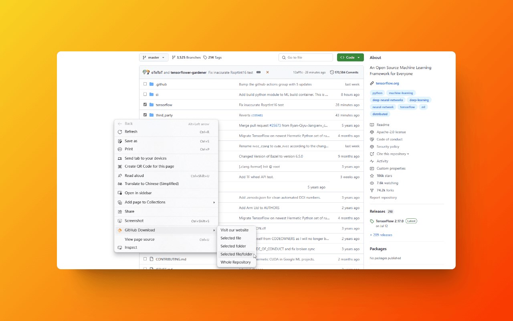The width and height of the screenshot is (513, 321).
Task: Open the Report repository link
Action: pyautogui.click(x=383, y=197)
